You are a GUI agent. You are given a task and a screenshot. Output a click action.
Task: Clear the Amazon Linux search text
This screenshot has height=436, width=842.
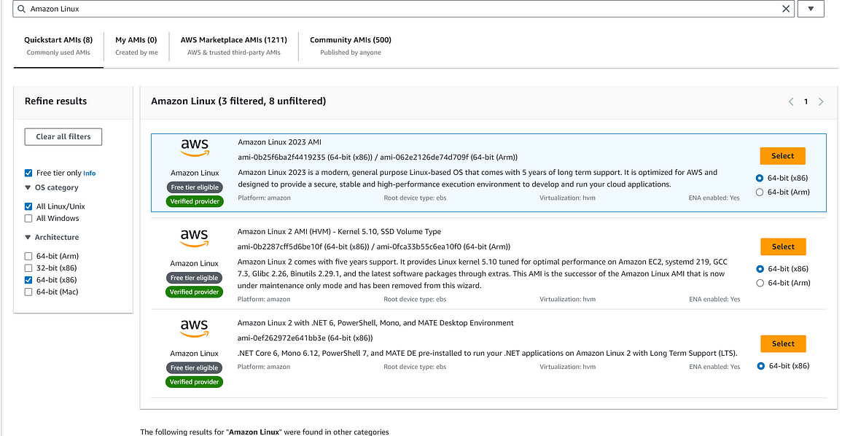click(x=786, y=9)
